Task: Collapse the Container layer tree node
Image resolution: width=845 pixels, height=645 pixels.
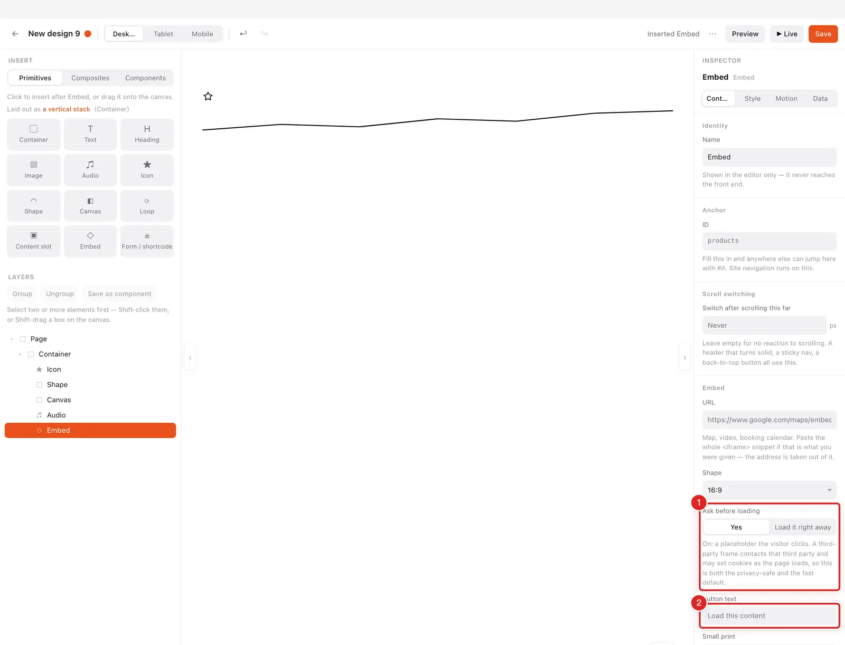Action: [x=20, y=354]
